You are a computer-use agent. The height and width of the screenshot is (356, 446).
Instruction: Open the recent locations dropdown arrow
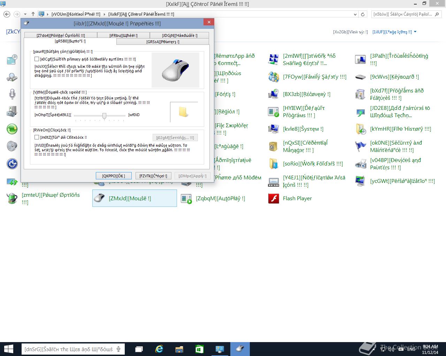tap(25, 14)
